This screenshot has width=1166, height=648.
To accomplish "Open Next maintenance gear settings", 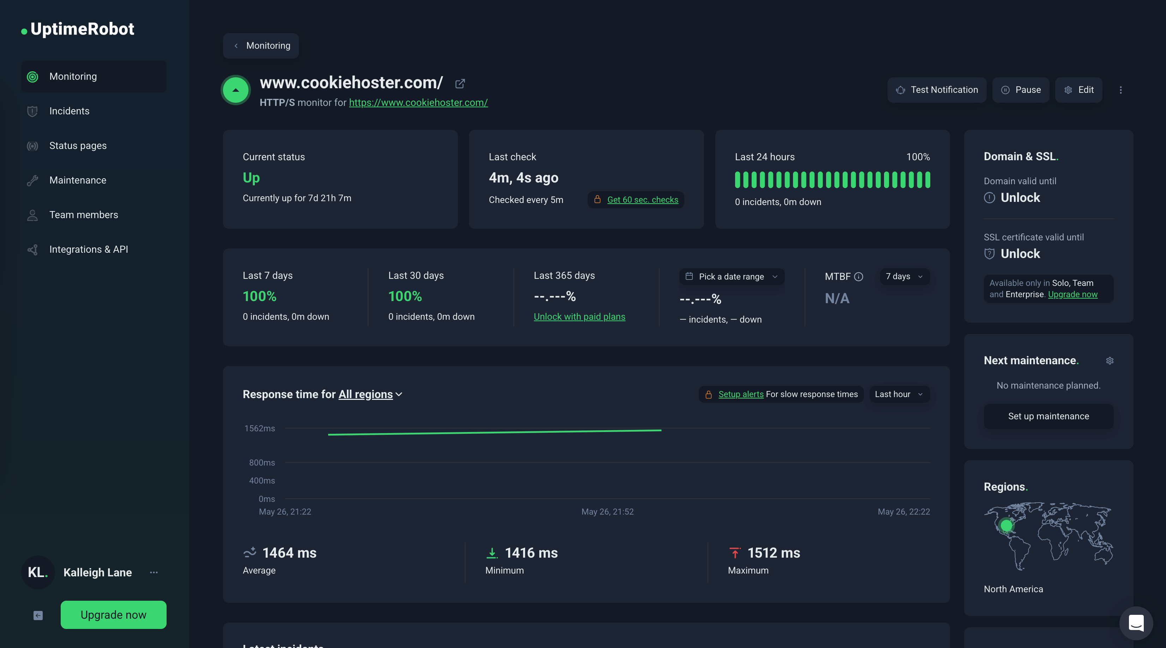I will point(1110,361).
